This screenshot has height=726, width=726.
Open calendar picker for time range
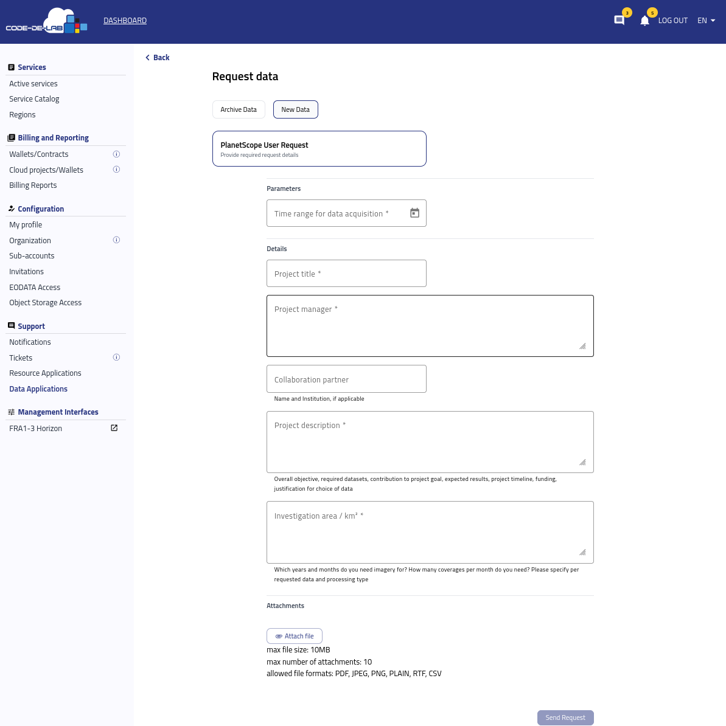pyautogui.click(x=414, y=213)
